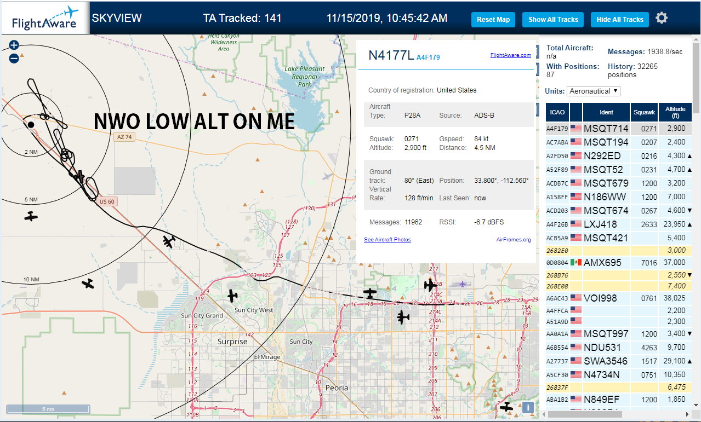Click the Surprise city label on map
The width and height of the screenshot is (701, 422).
click(232, 342)
